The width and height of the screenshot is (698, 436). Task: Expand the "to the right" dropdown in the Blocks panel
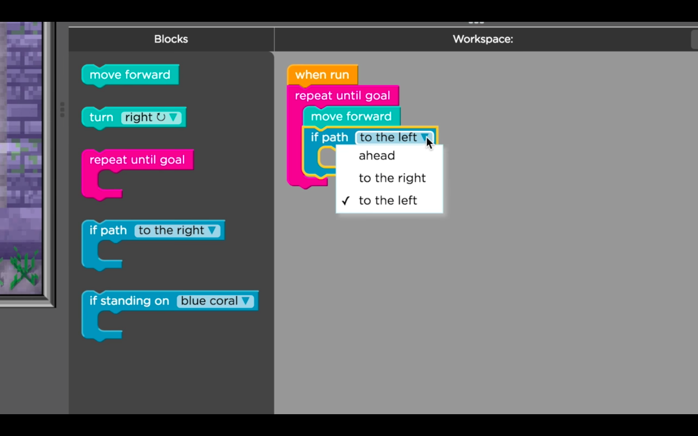click(x=177, y=231)
